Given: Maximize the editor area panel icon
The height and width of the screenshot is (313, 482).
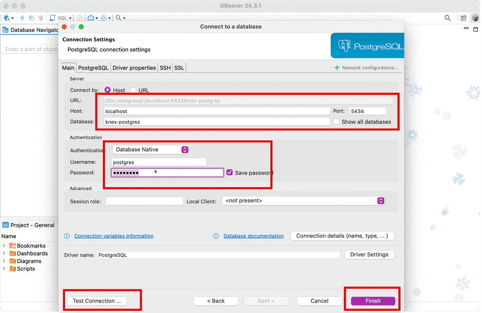Looking at the screenshot, I should pyautogui.click(x=476, y=29).
